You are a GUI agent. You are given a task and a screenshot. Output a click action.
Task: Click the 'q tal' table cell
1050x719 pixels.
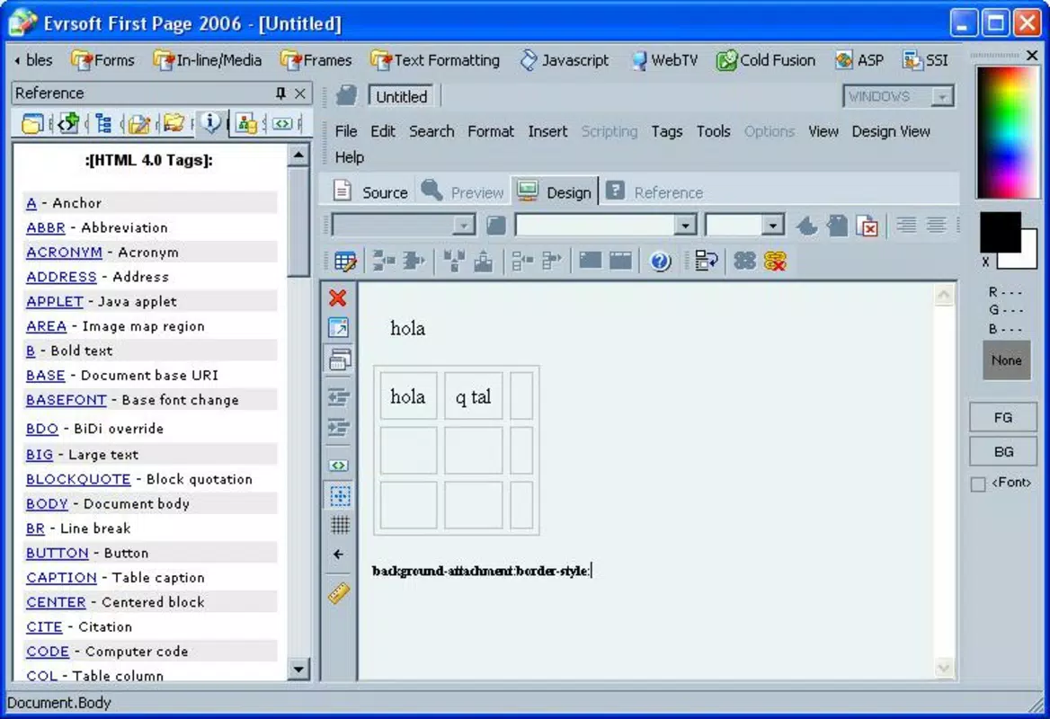473,396
